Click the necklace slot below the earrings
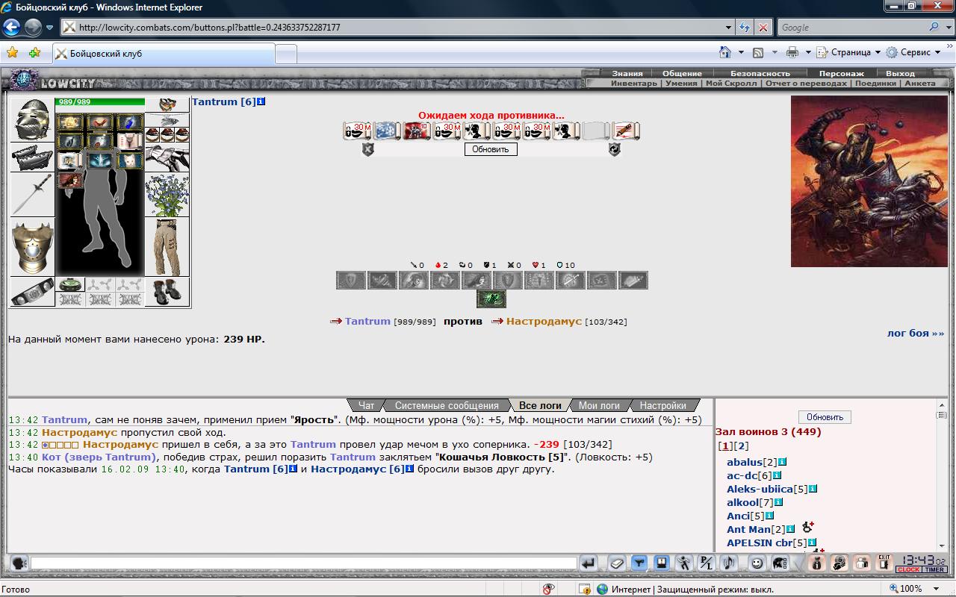 pos(167,120)
